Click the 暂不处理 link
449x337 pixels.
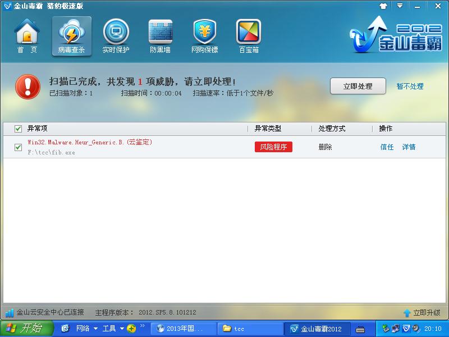pyautogui.click(x=410, y=86)
